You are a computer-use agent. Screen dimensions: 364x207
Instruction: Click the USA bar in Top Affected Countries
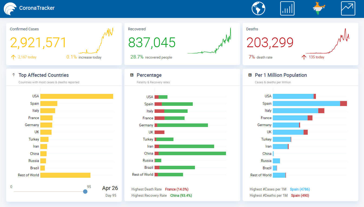tap(77, 96)
